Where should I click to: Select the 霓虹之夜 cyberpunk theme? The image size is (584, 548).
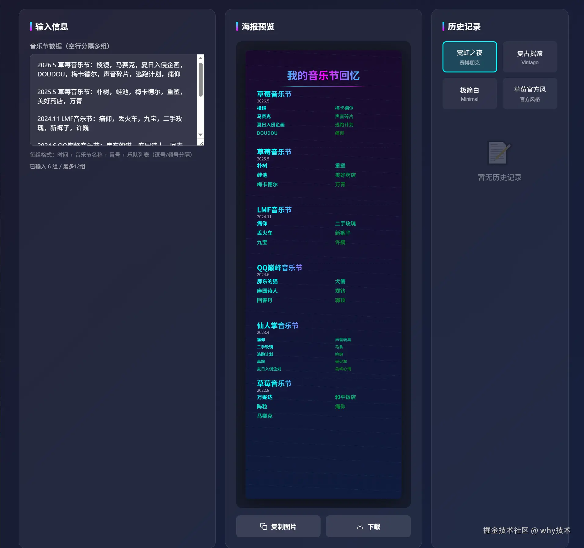tap(470, 57)
